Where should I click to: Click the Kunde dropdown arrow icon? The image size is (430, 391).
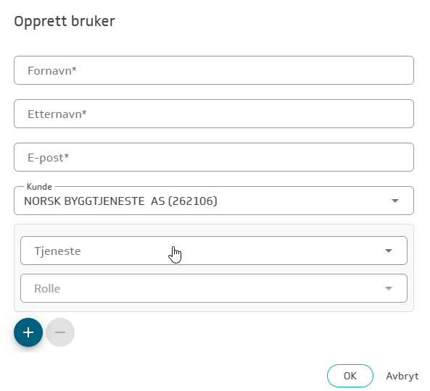[395, 201]
